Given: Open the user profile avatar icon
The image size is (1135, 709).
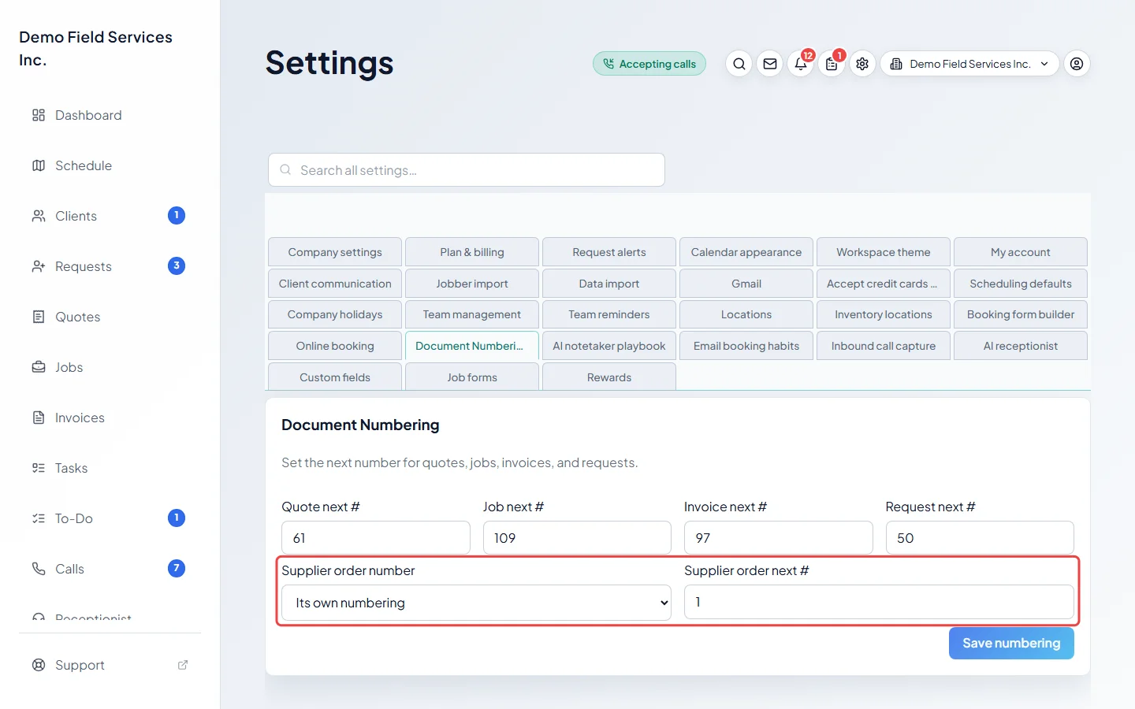Looking at the screenshot, I should pos(1077,64).
